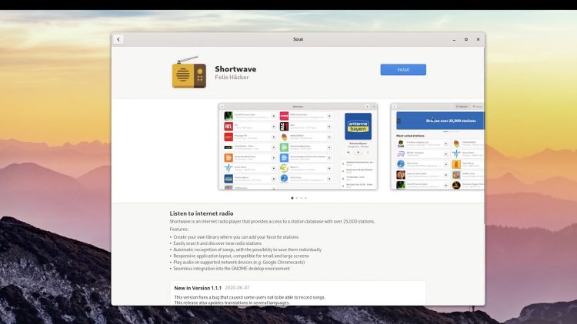This screenshot has width=577, height=324.
Task: Click the antenne bayern logo in screenshot
Action: 358,127
